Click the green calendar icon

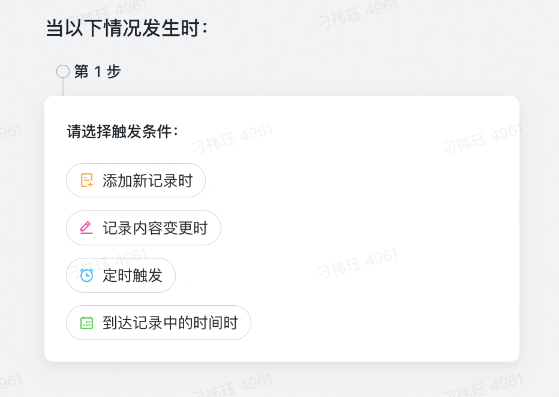click(87, 323)
